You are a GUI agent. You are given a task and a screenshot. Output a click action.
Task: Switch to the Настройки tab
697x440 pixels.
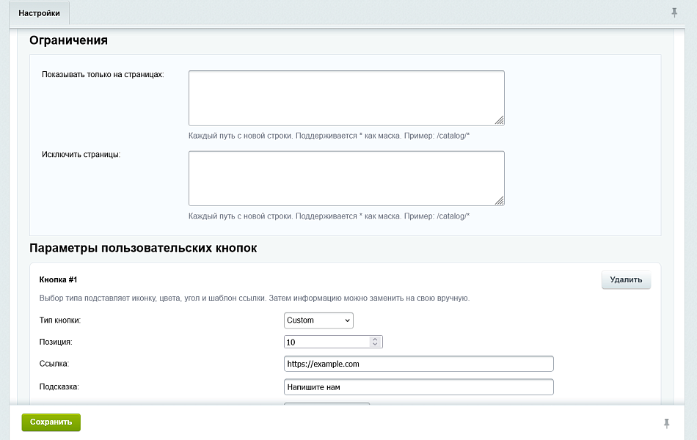tap(40, 13)
